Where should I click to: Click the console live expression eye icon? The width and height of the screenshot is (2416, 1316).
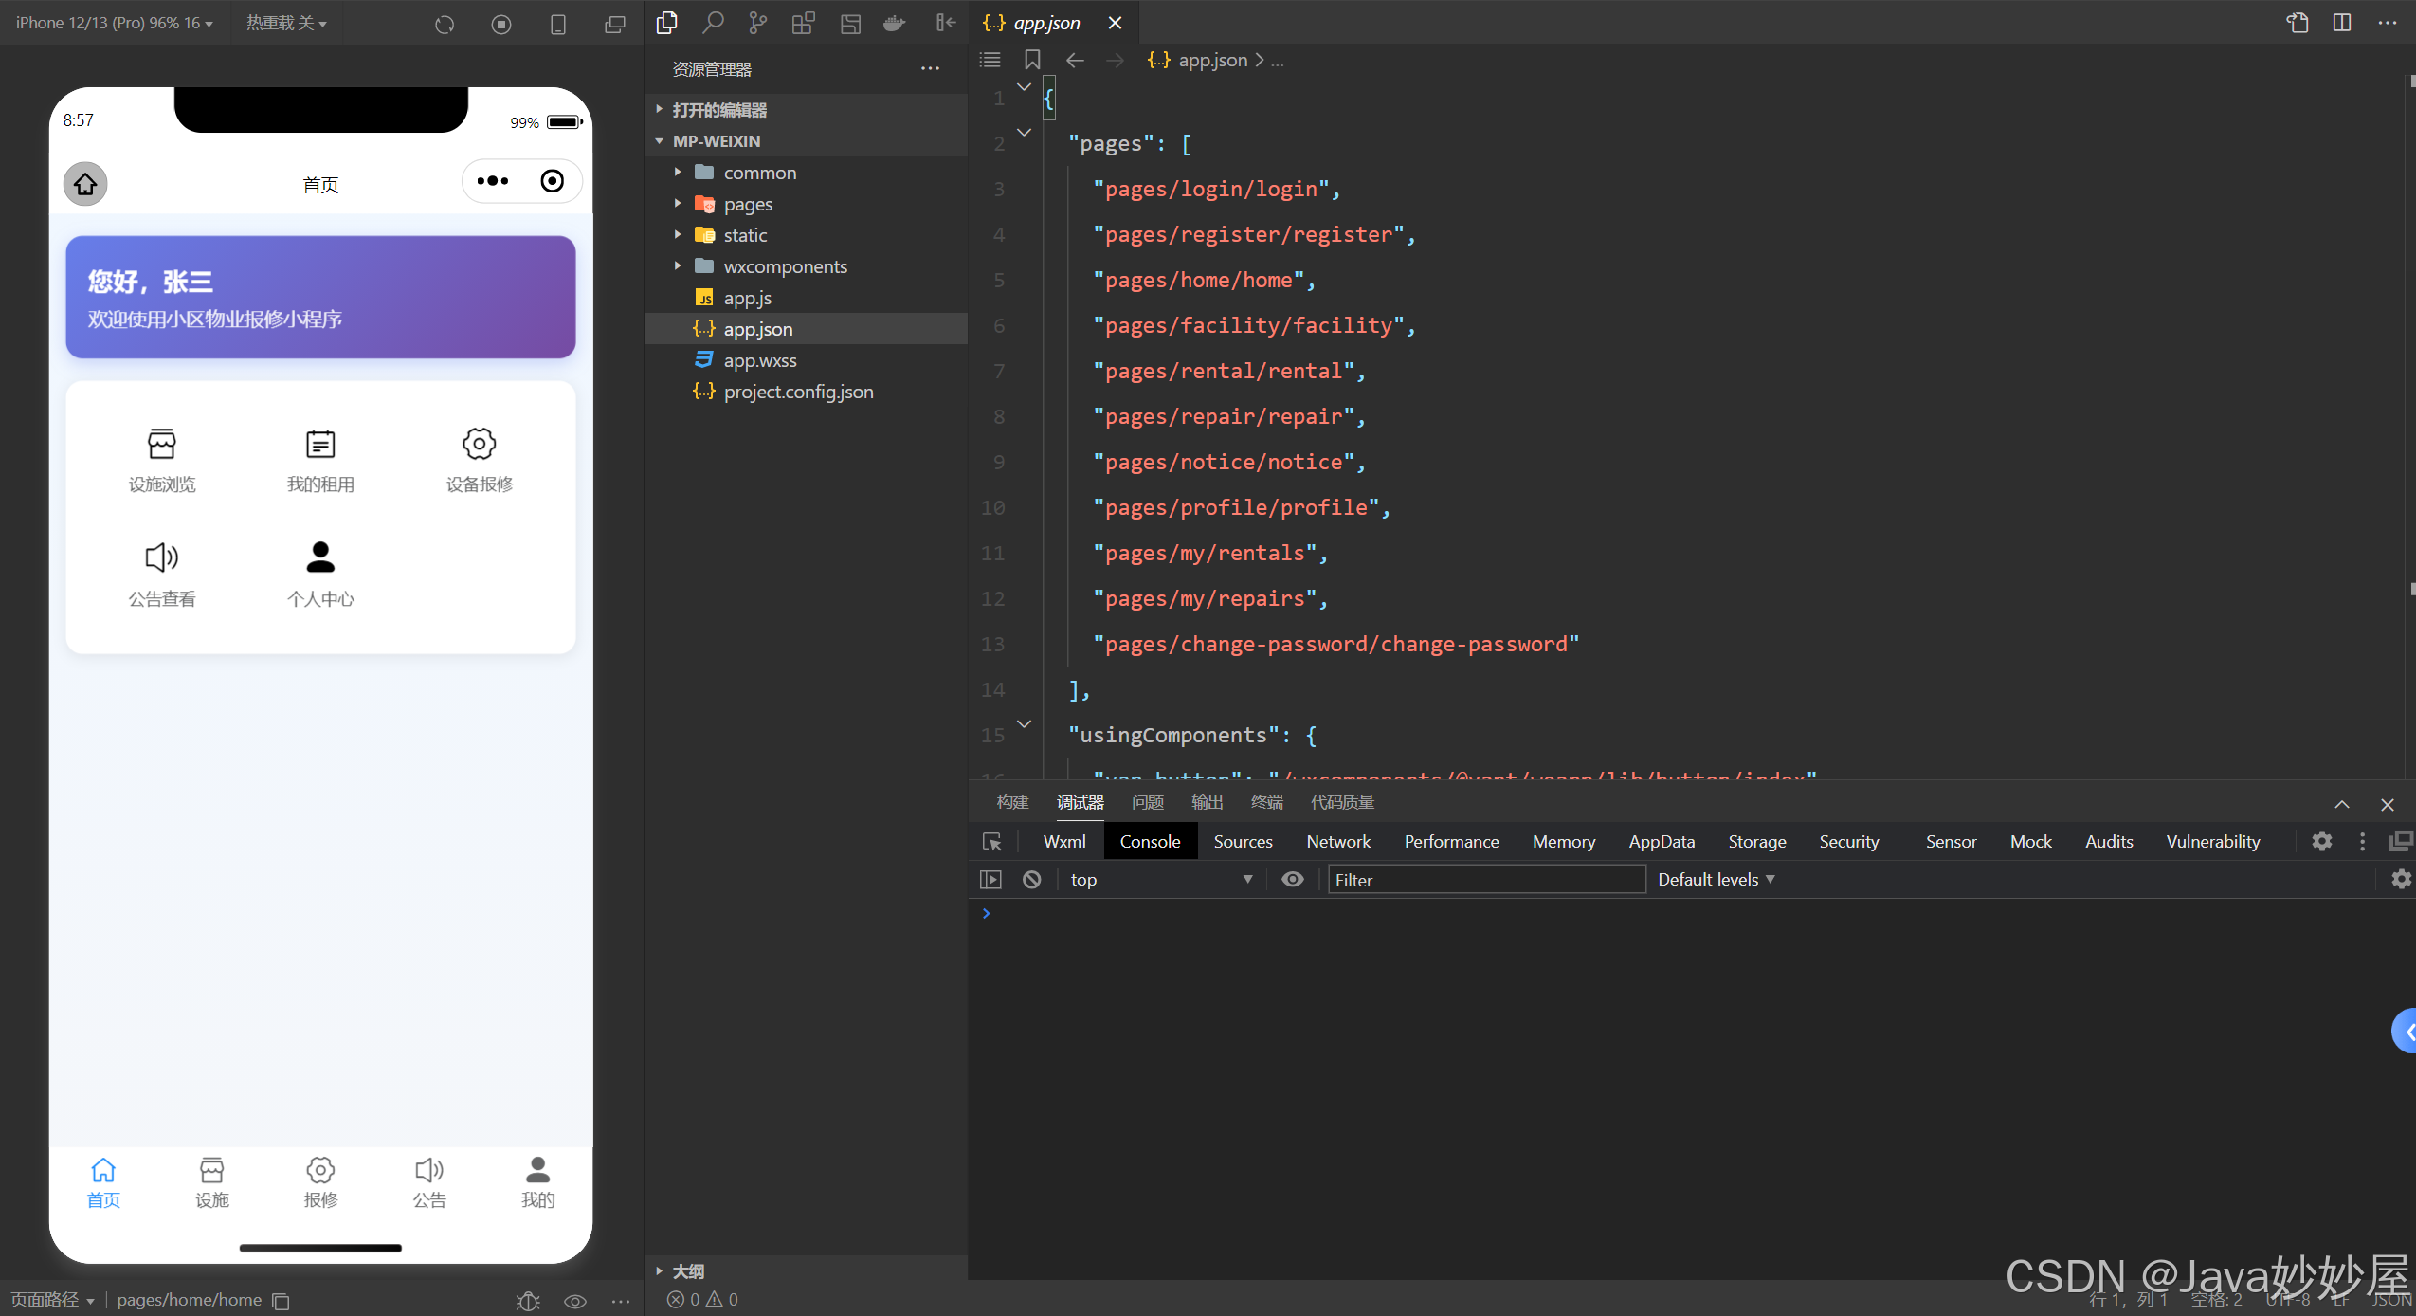[x=1292, y=880]
